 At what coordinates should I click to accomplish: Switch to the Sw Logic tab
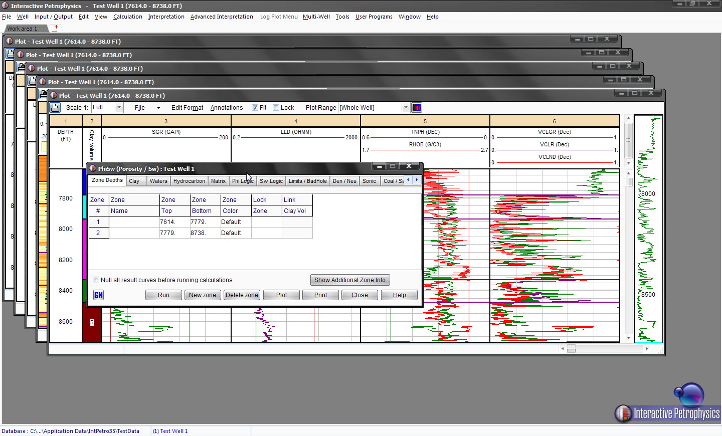271,181
